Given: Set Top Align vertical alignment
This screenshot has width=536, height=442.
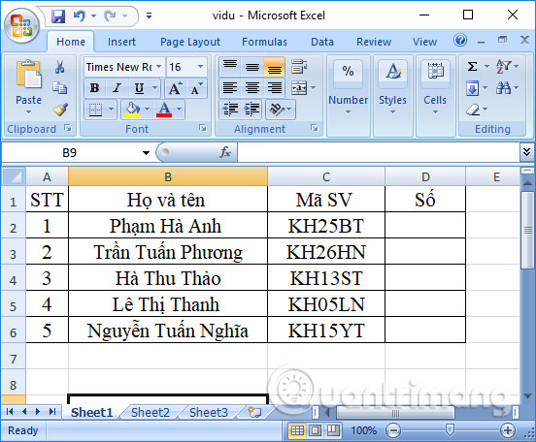Looking at the screenshot, I should point(230,67).
